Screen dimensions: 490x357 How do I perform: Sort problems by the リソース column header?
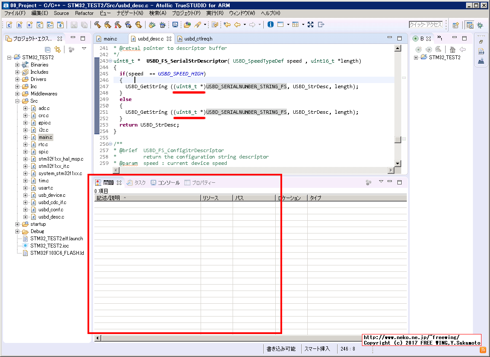216,198
